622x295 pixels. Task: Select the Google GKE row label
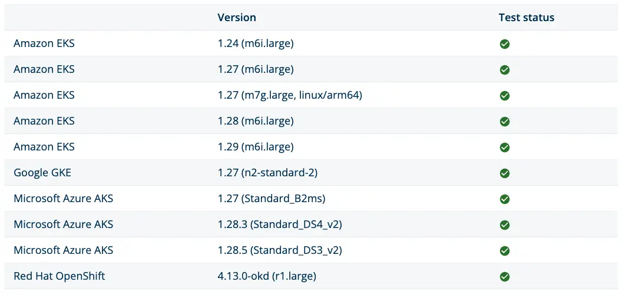click(42, 173)
